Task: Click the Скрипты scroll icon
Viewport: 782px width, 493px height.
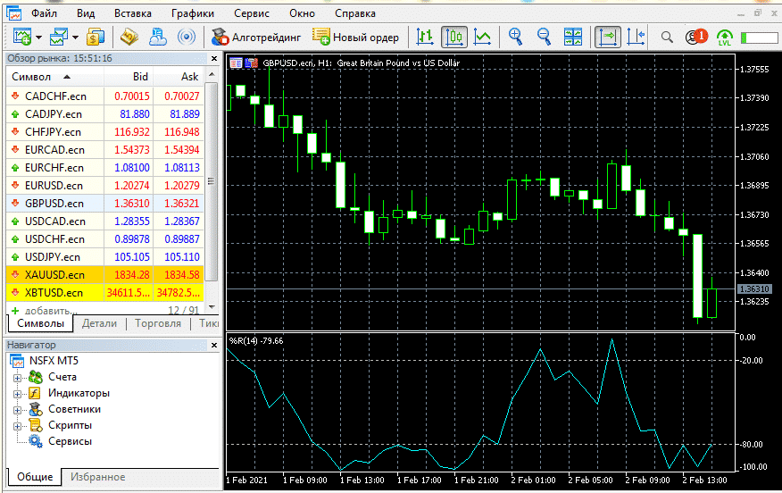Action: click(36, 426)
